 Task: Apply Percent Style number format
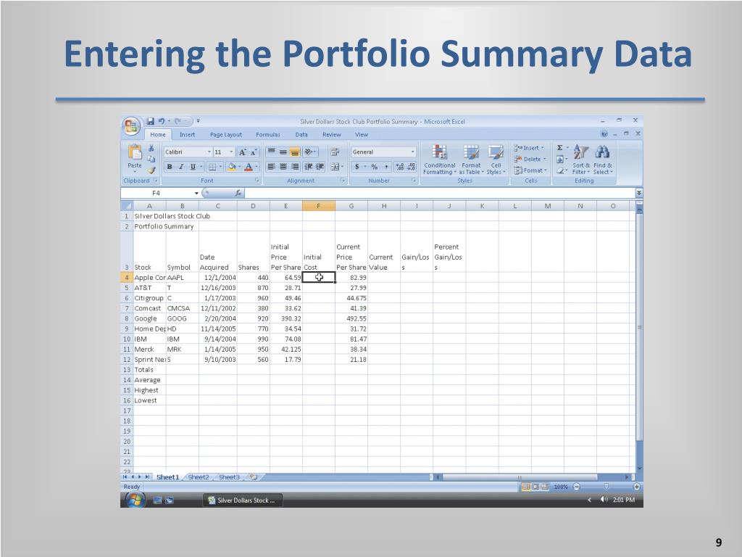[375, 167]
